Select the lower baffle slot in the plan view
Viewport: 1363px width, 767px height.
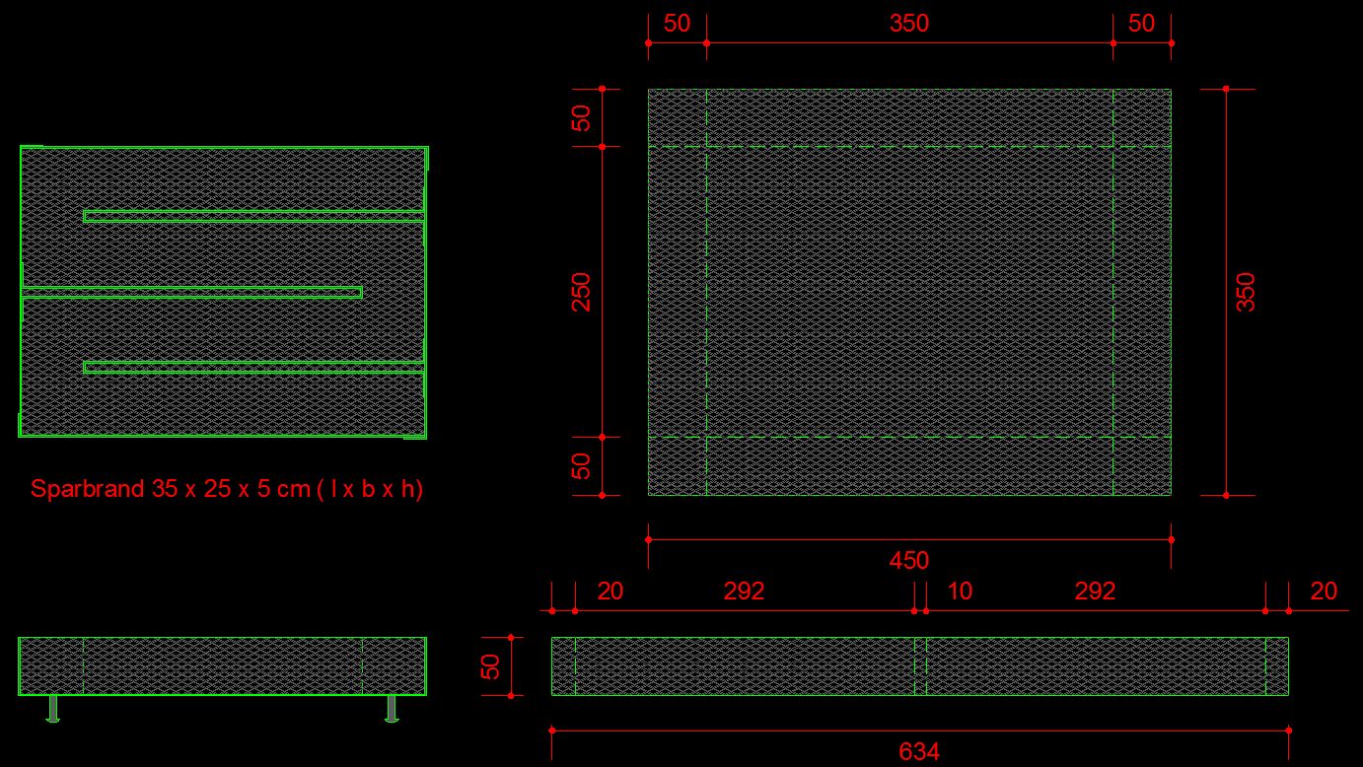pos(253,368)
